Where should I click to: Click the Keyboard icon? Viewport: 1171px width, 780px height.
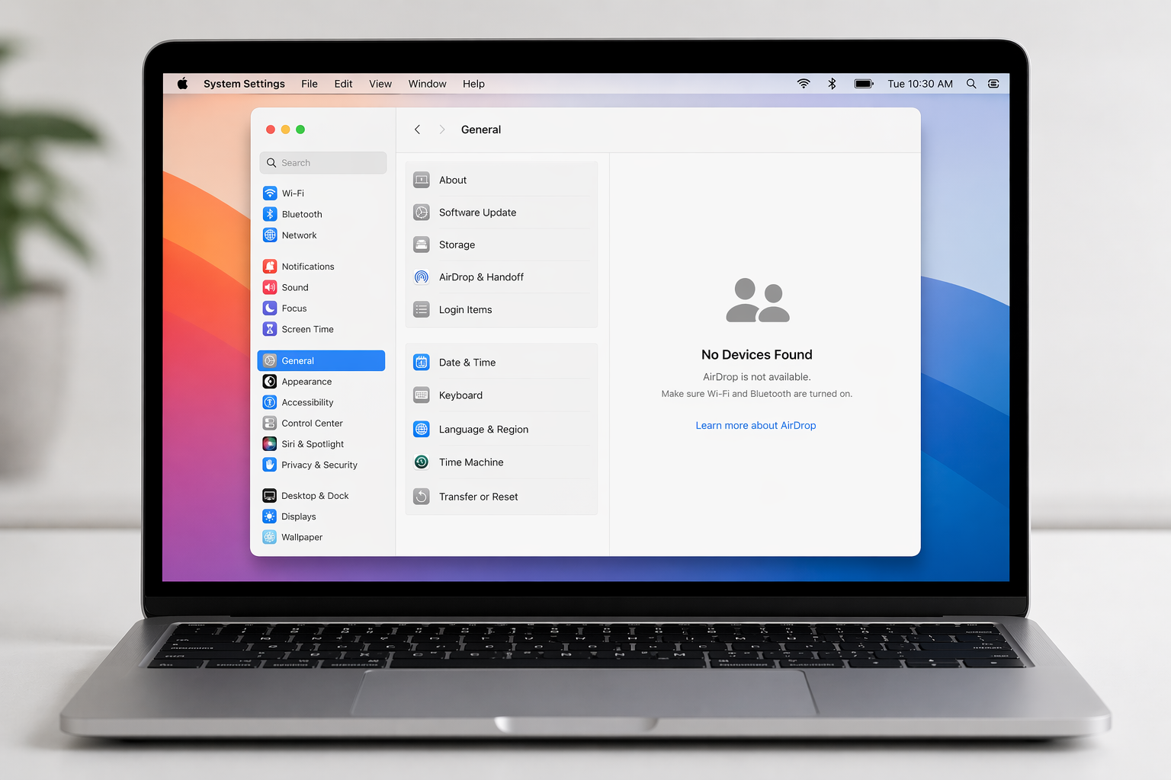point(422,395)
